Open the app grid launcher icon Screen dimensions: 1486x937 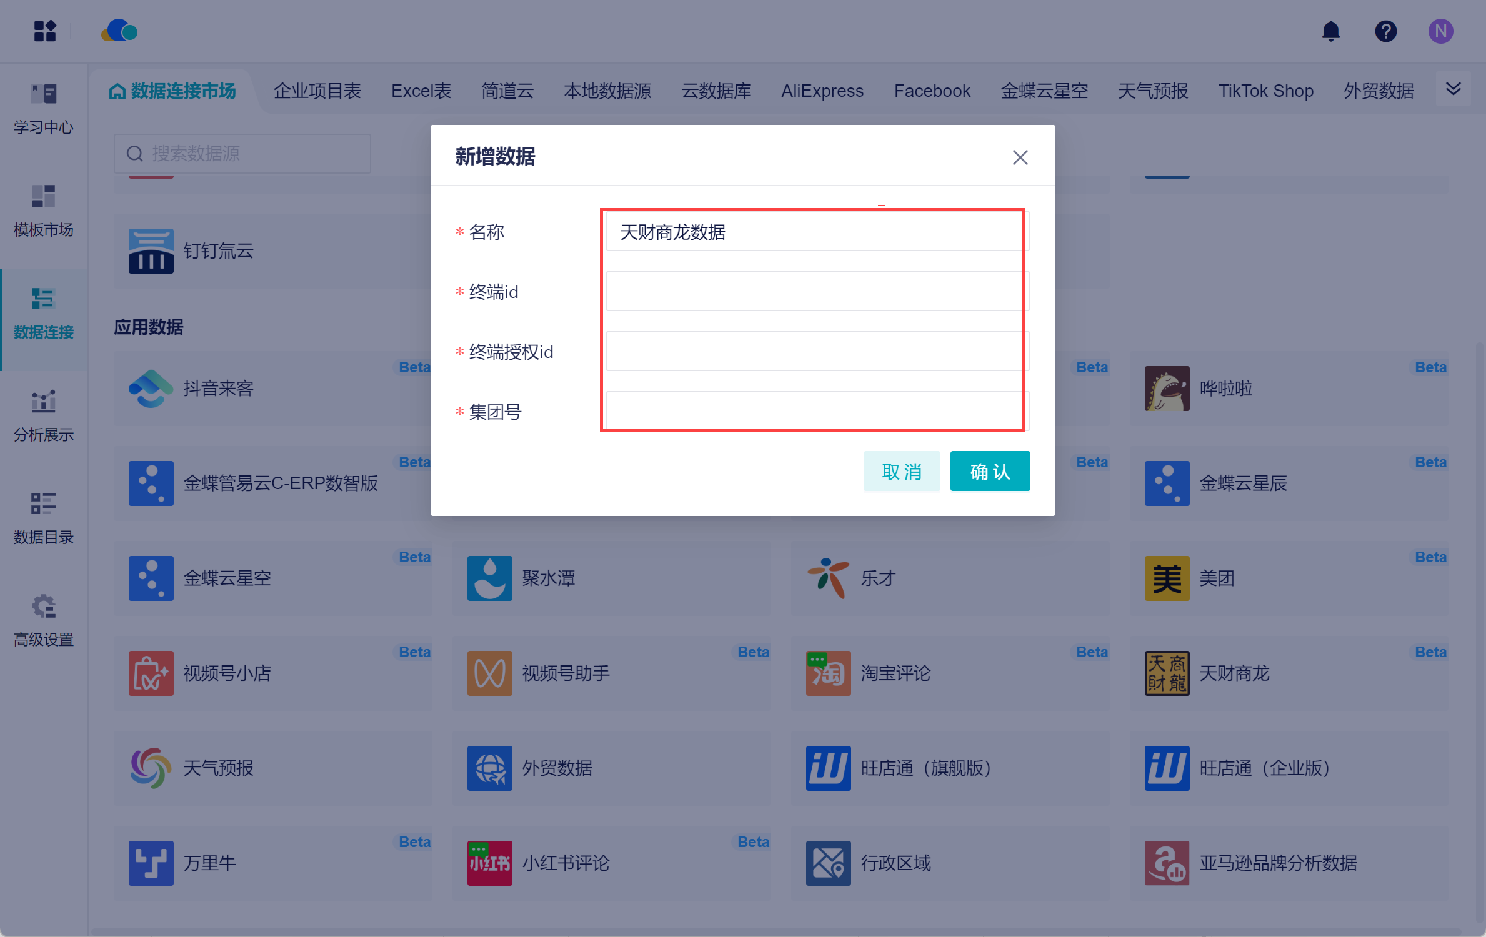pos(45,31)
